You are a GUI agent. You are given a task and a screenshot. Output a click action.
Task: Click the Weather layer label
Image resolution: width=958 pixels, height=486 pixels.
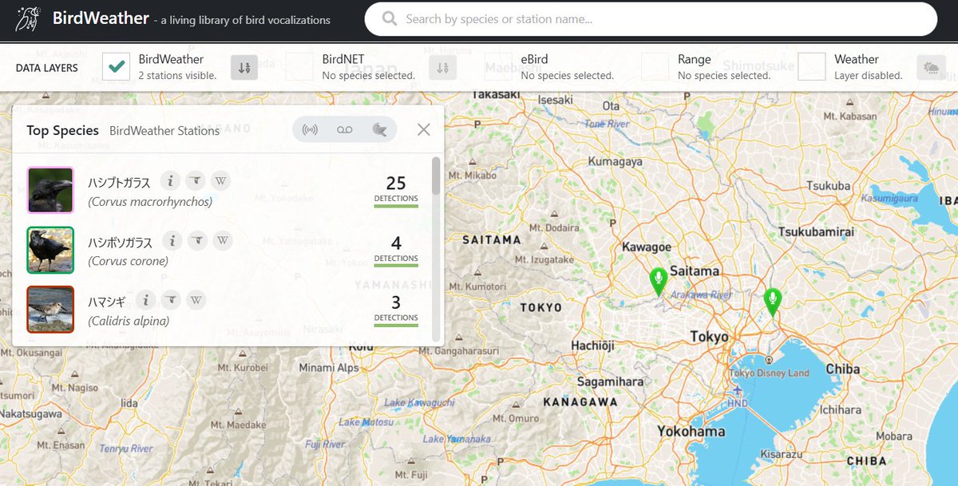pos(857,58)
